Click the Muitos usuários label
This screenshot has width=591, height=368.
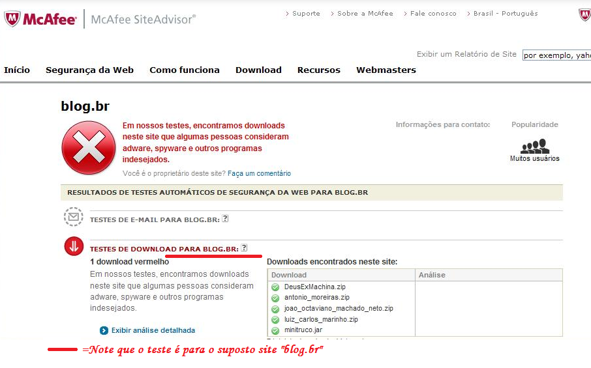pyautogui.click(x=535, y=158)
